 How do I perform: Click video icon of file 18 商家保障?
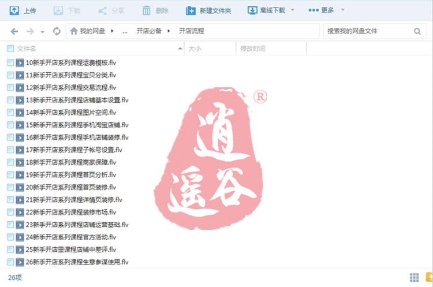tap(20, 162)
